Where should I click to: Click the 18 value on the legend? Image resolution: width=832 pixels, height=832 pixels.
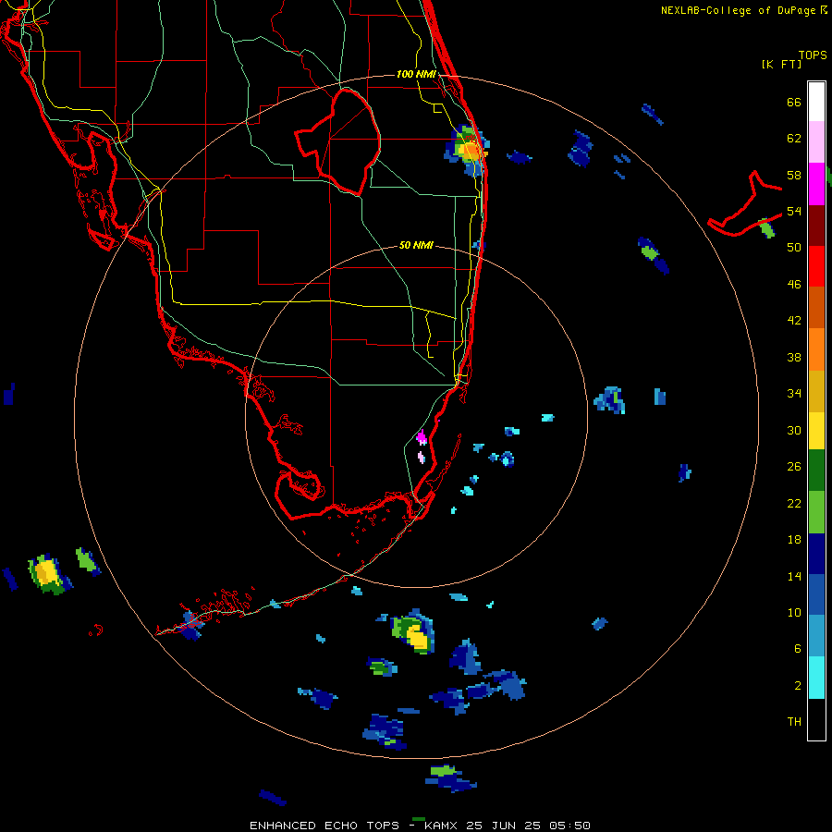coord(794,540)
